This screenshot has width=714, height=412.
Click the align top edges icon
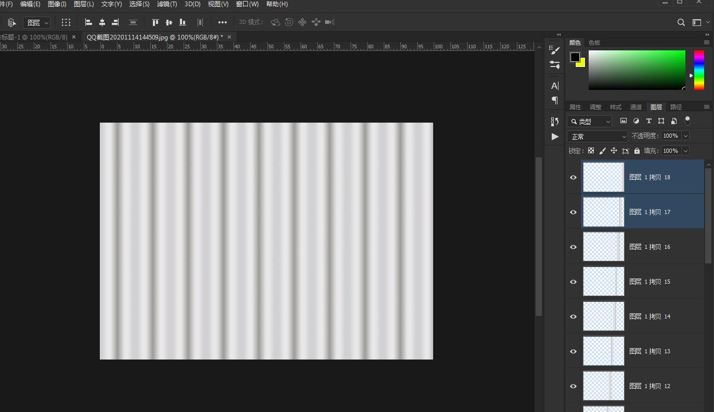tap(155, 22)
